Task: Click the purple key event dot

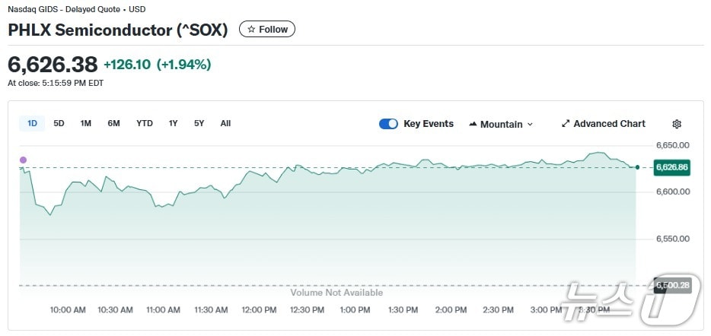Action: tap(23, 160)
